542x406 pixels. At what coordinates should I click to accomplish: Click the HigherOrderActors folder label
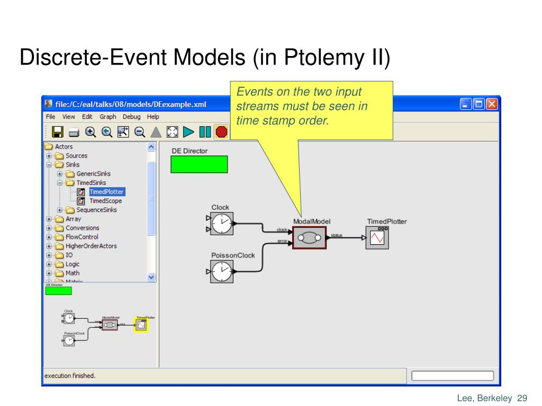[91, 246]
